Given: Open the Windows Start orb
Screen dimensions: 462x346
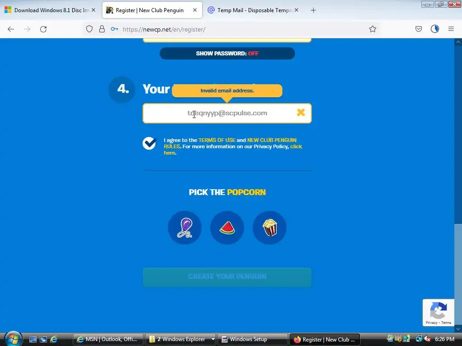Looking at the screenshot, I should 13,339.
